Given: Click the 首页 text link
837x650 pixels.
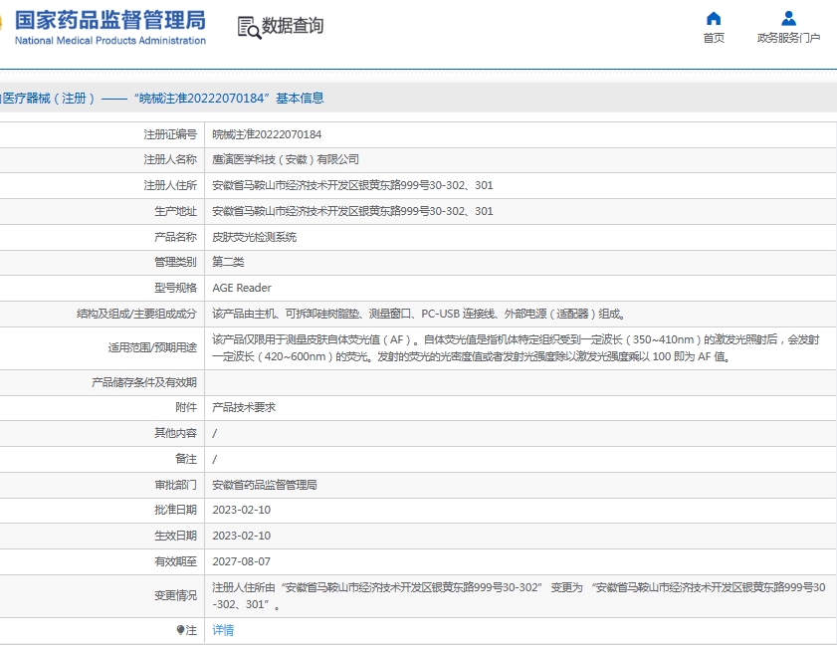Looking at the screenshot, I should pos(714,38).
